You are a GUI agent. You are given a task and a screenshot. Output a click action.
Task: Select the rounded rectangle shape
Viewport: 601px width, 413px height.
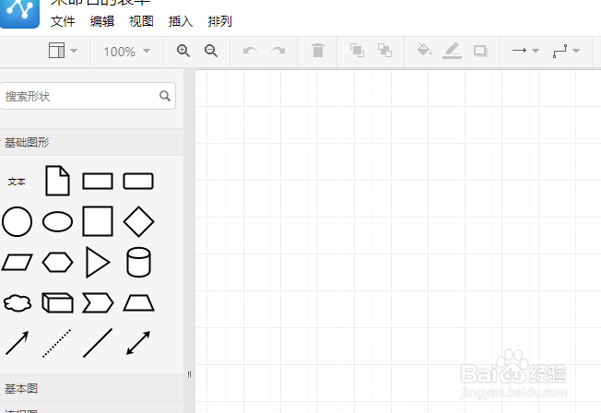pos(138,181)
